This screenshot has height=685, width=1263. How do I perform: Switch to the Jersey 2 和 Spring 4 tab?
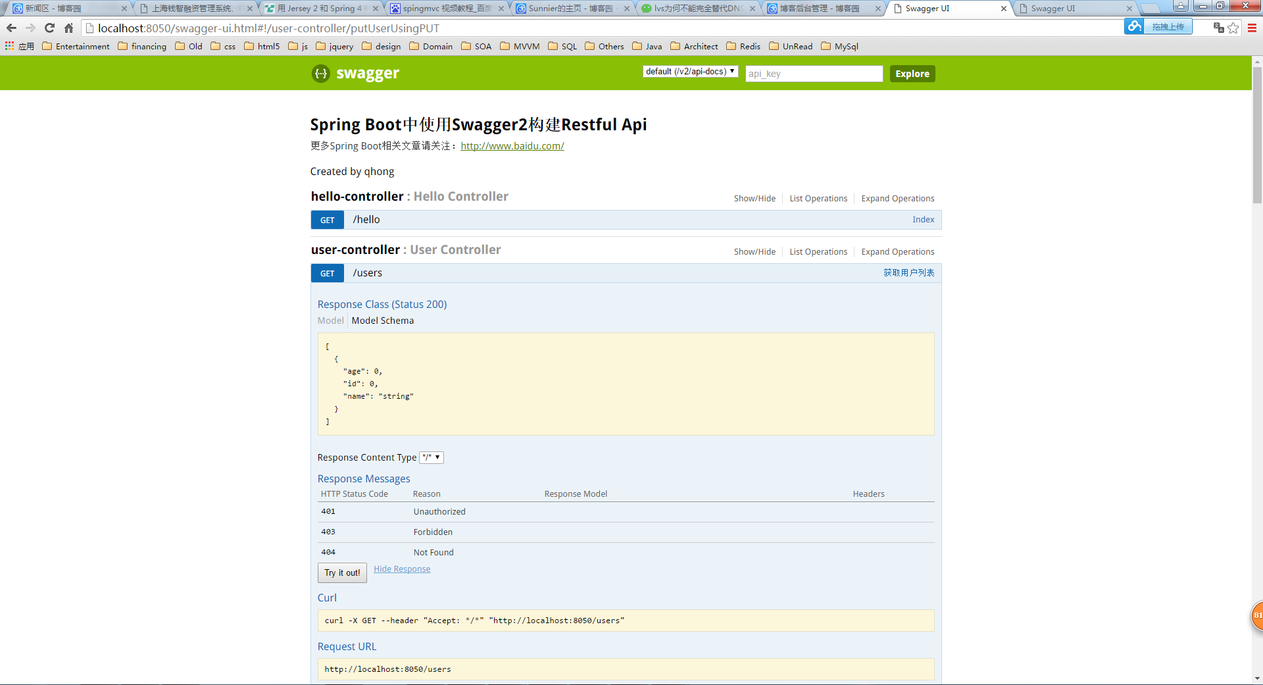[322, 9]
